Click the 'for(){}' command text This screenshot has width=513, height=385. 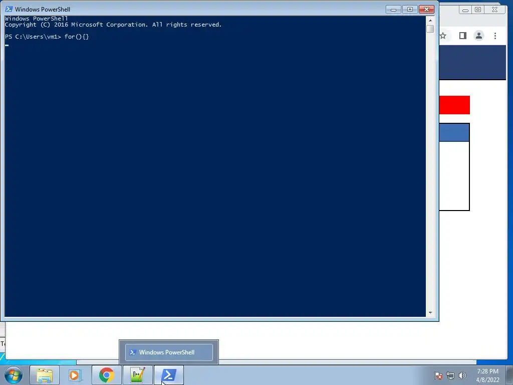point(77,37)
